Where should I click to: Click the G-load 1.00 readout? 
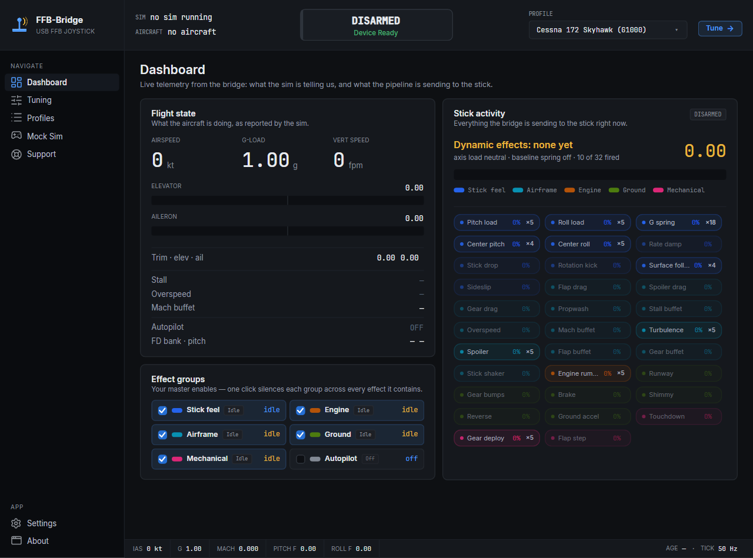pyautogui.click(x=270, y=161)
